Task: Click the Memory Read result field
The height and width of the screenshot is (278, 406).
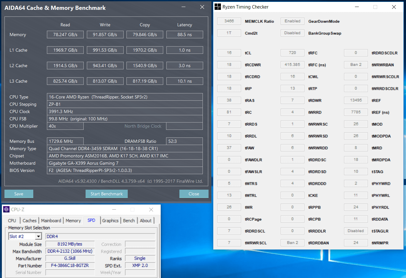Action: (x=65, y=35)
